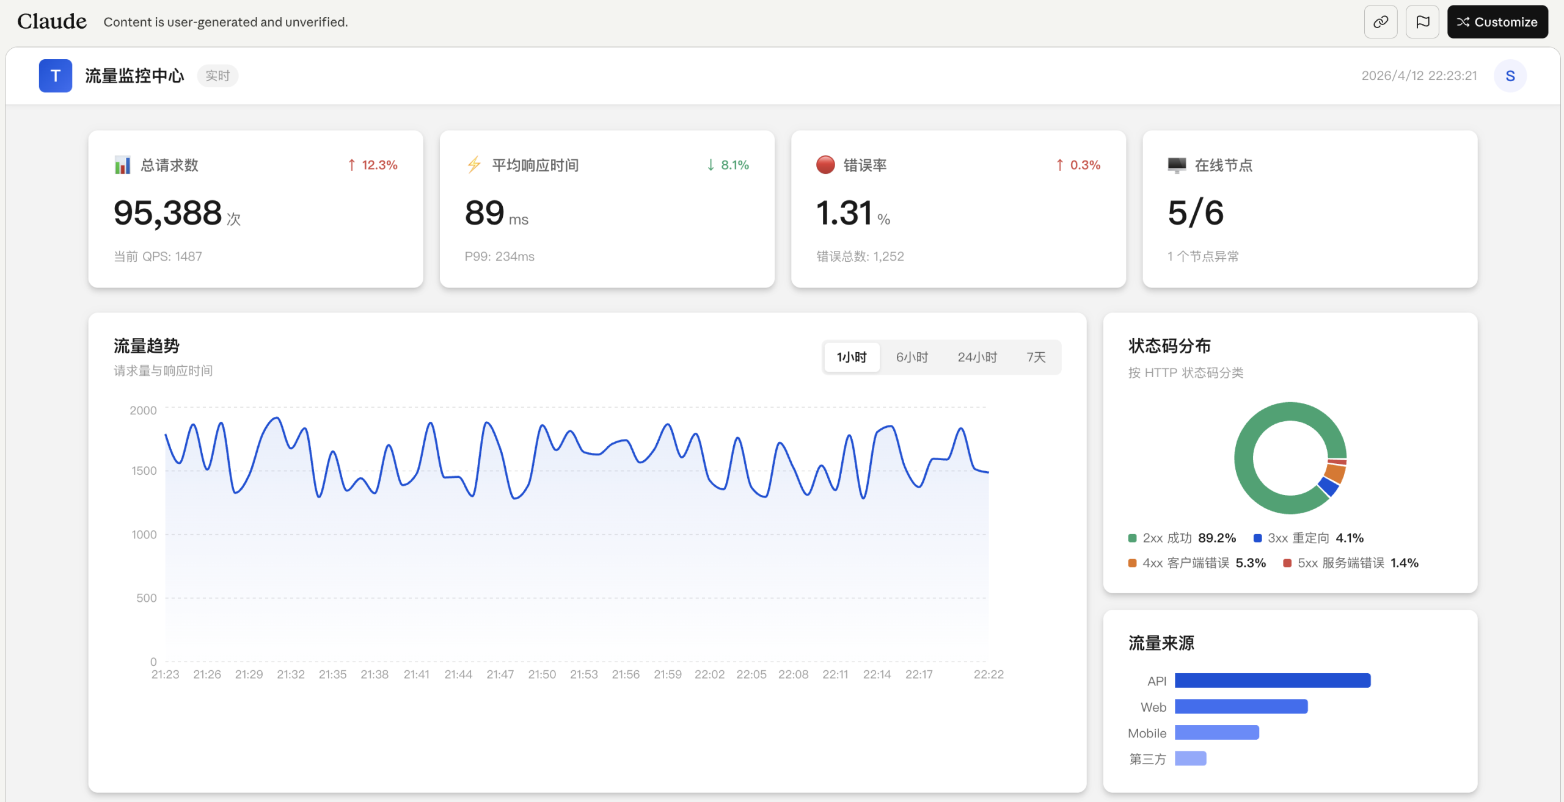
Task: Click the flag report icon button
Action: [x=1422, y=22]
